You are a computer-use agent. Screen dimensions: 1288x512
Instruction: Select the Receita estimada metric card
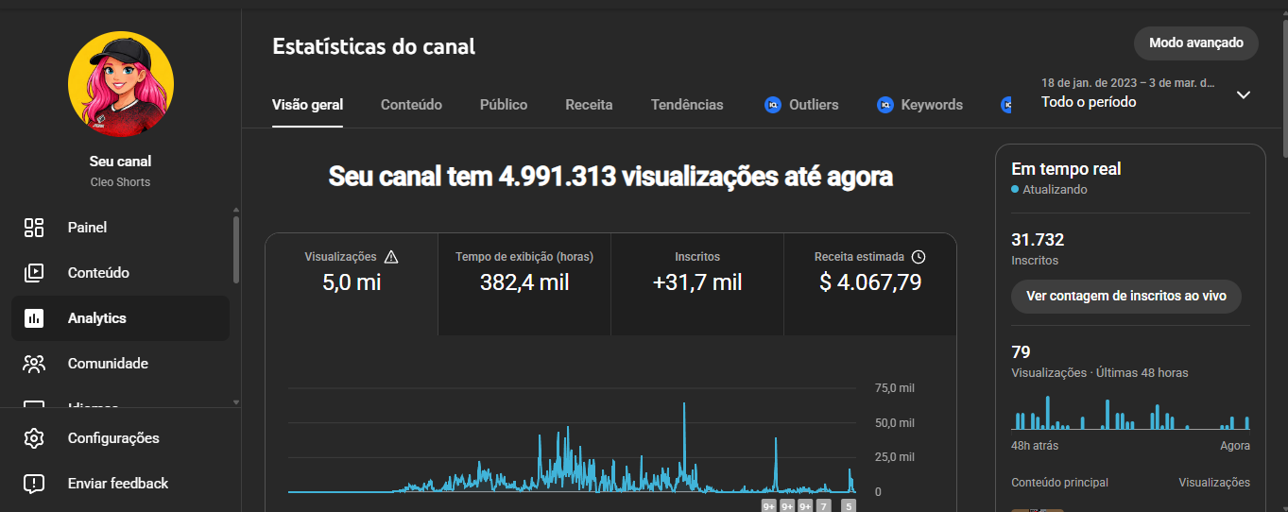coord(870,283)
